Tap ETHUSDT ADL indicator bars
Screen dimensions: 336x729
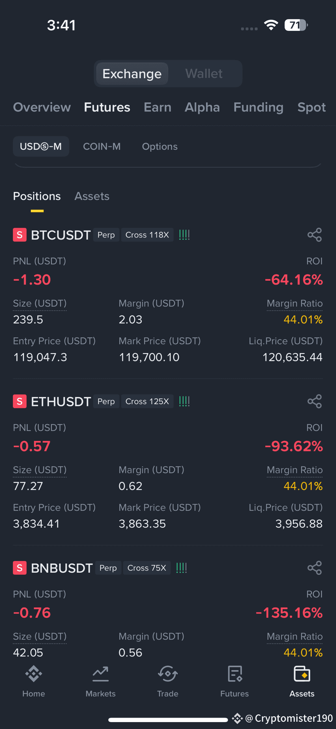(x=184, y=401)
